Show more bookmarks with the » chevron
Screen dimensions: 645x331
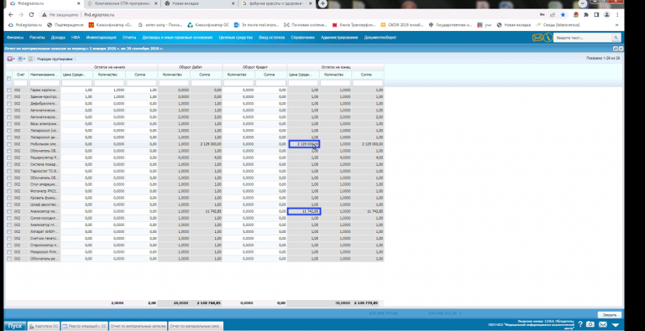pos(617,25)
